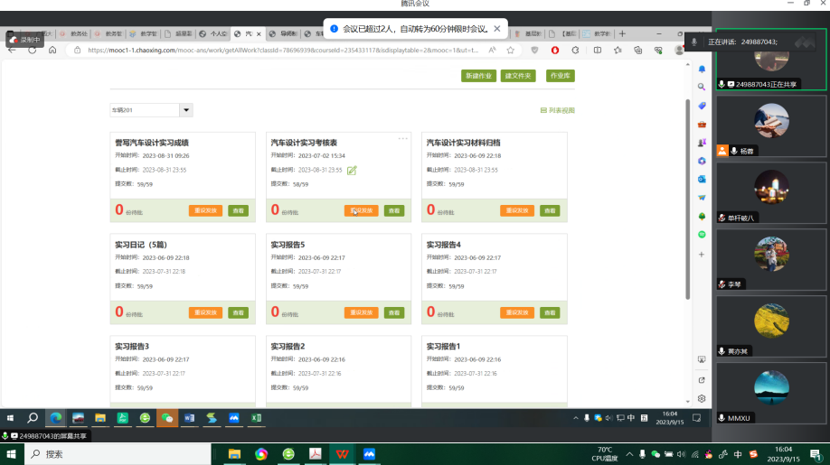
Task: Click 重设发放 on 实习日记（5篇） card
Action: pyautogui.click(x=205, y=312)
